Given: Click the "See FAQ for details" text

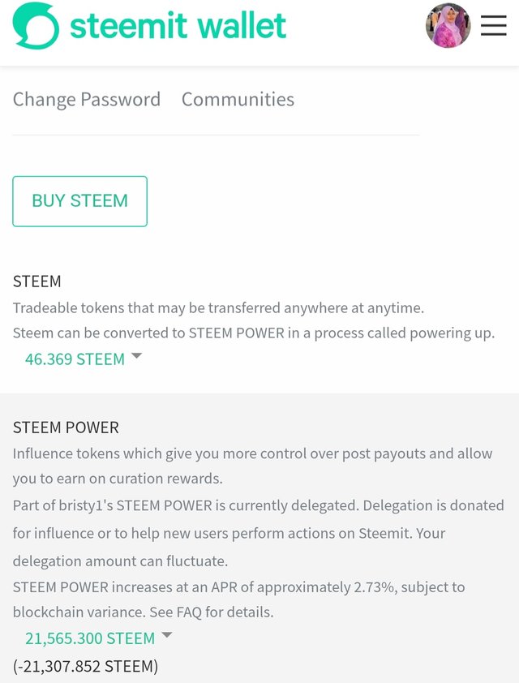Looking at the screenshot, I should [x=212, y=612].
